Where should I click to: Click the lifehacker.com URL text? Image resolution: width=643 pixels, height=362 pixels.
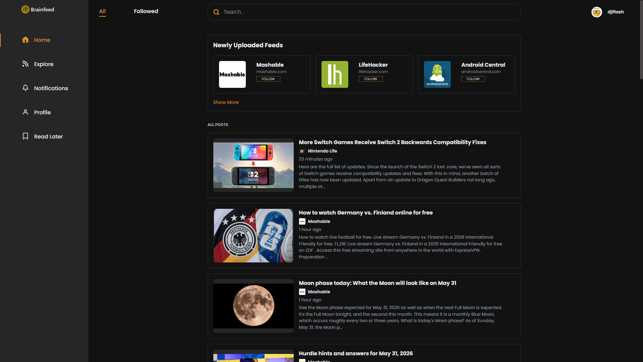pos(373,72)
